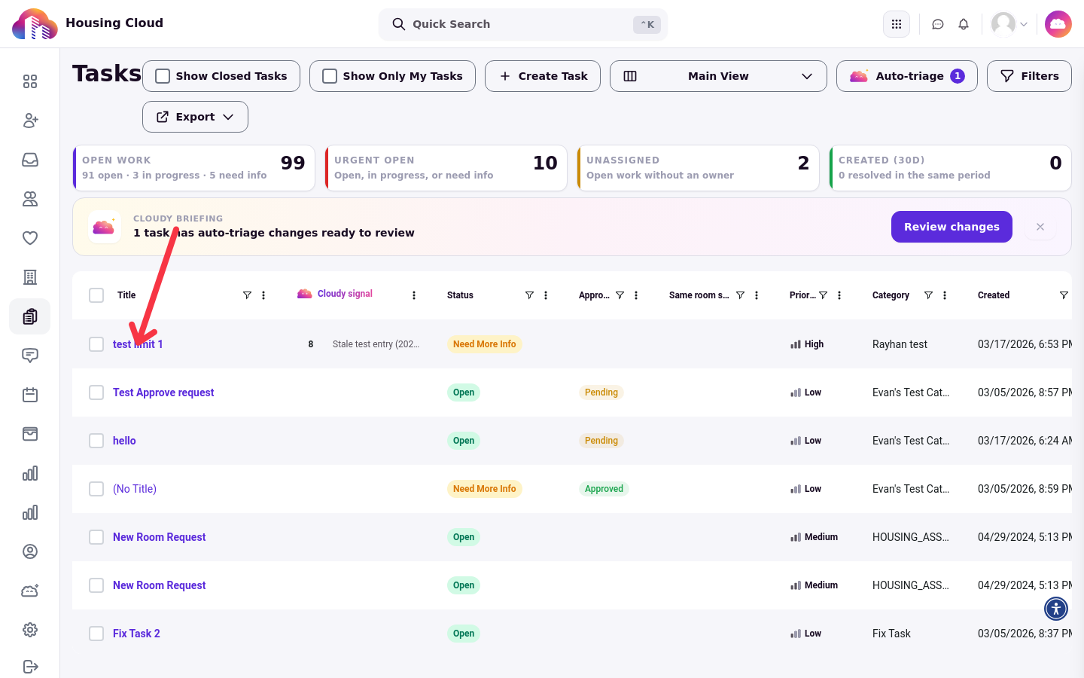The height and width of the screenshot is (678, 1084).
Task: Open the Status column options menu
Action: click(x=546, y=295)
